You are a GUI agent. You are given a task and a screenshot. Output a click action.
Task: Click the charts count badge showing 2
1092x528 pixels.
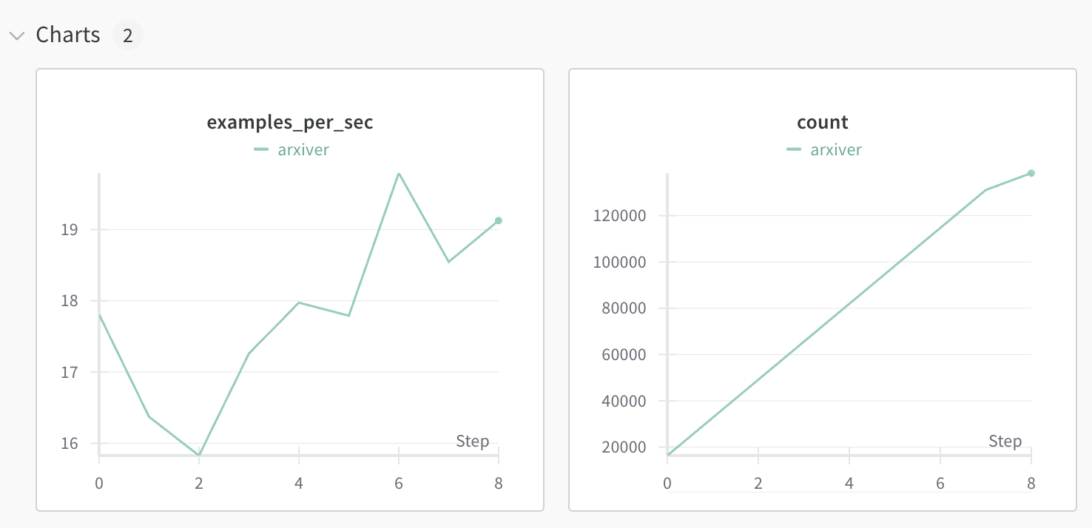(x=127, y=35)
